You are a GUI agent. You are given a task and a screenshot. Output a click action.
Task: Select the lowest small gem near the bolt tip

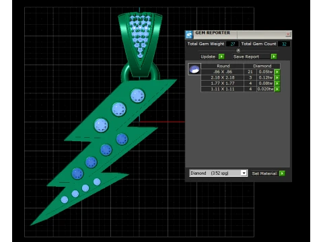[x=65, y=200]
